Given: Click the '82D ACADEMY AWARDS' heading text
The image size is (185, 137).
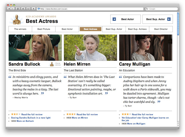Looking at the screenshot, I should [41, 16].
